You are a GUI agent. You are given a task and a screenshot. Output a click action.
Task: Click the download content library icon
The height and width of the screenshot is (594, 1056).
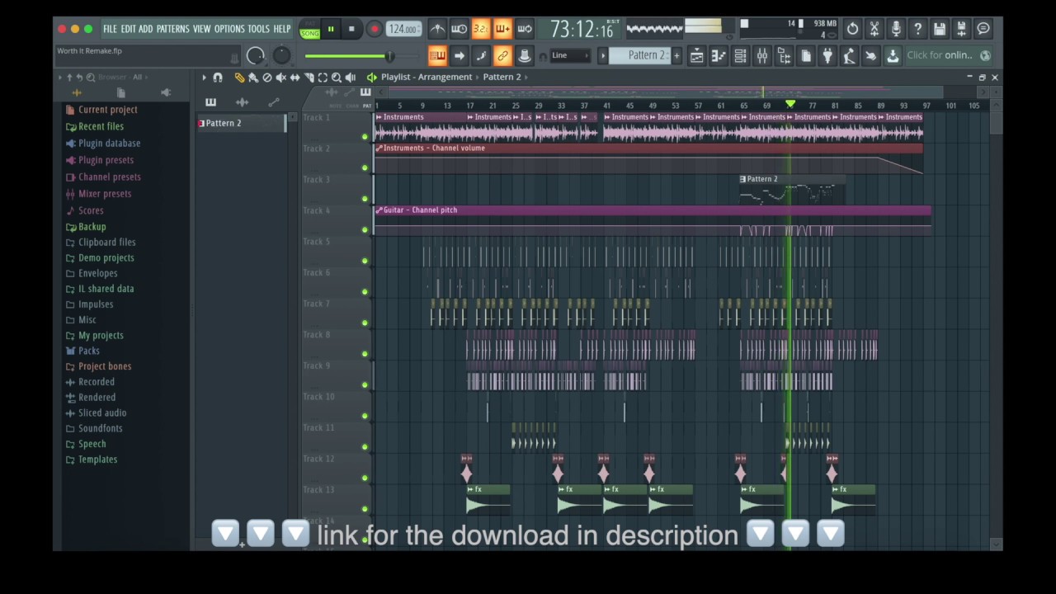pyautogui.click(x=893, y=55)
